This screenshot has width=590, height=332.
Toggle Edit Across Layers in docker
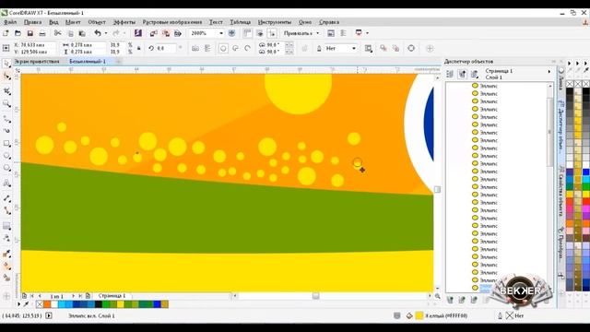[462, 74]
